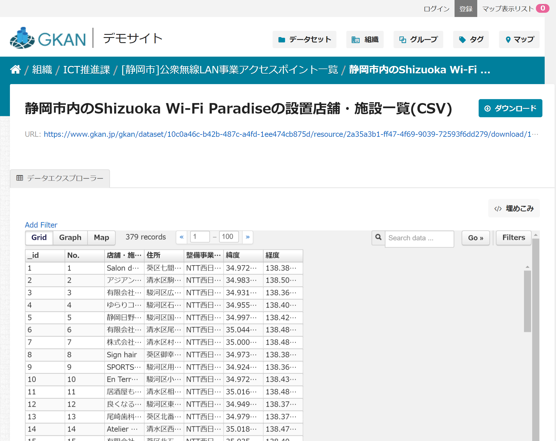Select cell 'Sign hair'
The width and height of the screenshot is (556, 441).
tap(124, 355)
